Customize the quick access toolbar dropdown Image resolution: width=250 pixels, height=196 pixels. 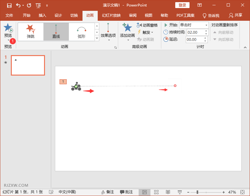tap(47, 6)
